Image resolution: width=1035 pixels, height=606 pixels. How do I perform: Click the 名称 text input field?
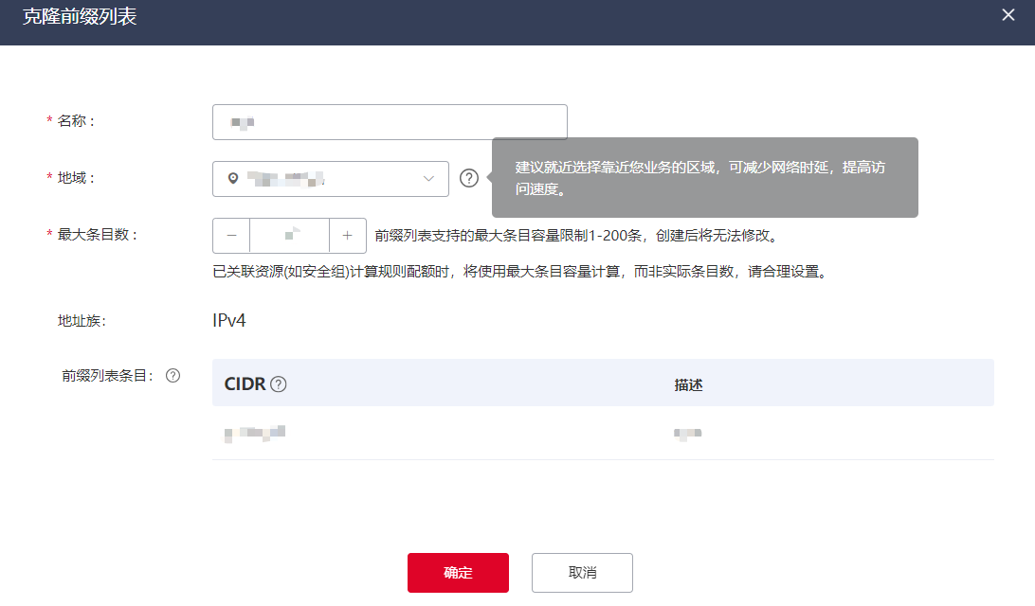pyautogui.click(x=390, y=122)
